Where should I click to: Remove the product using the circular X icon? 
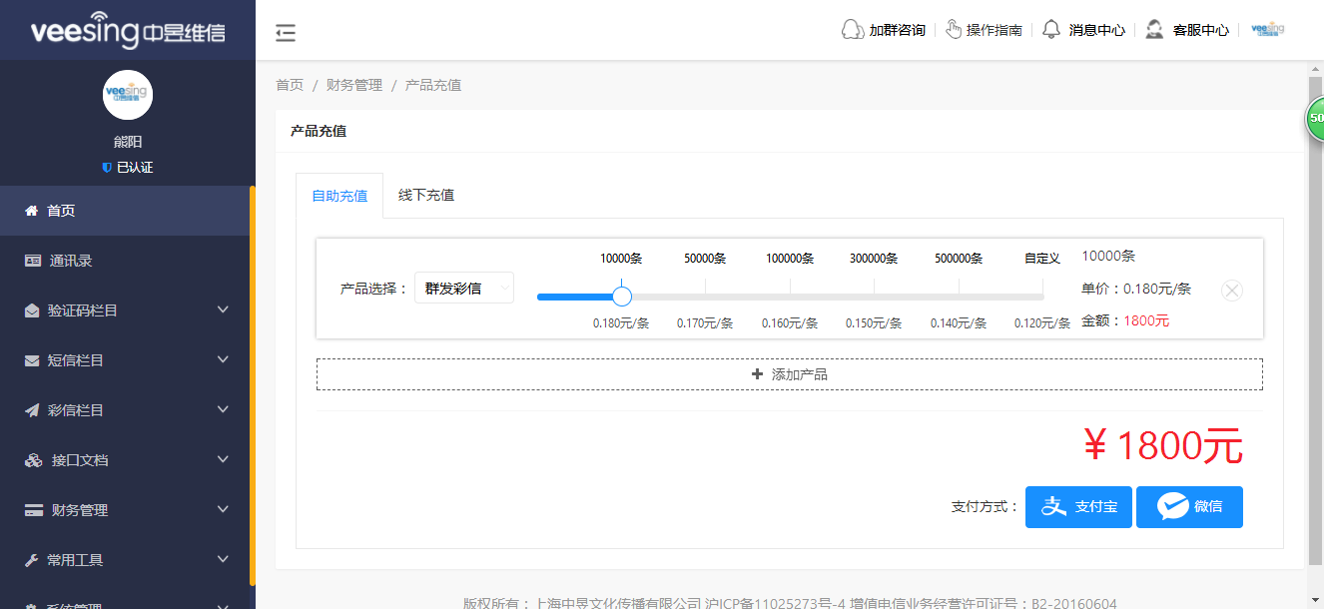[x=1231, y=290]
